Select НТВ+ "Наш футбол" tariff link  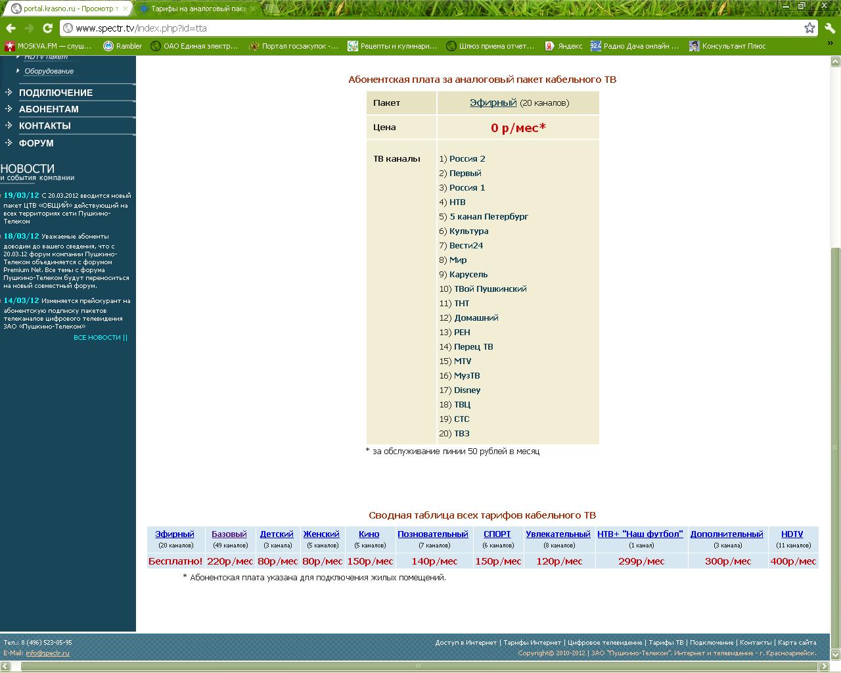641,534
